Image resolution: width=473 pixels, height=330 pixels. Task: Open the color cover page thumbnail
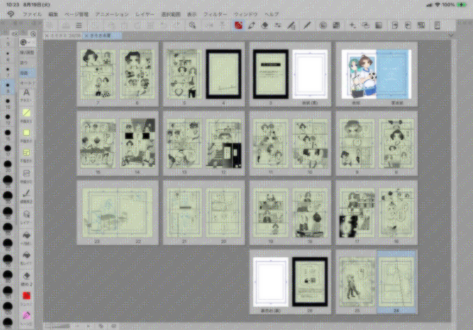(359, 74)
